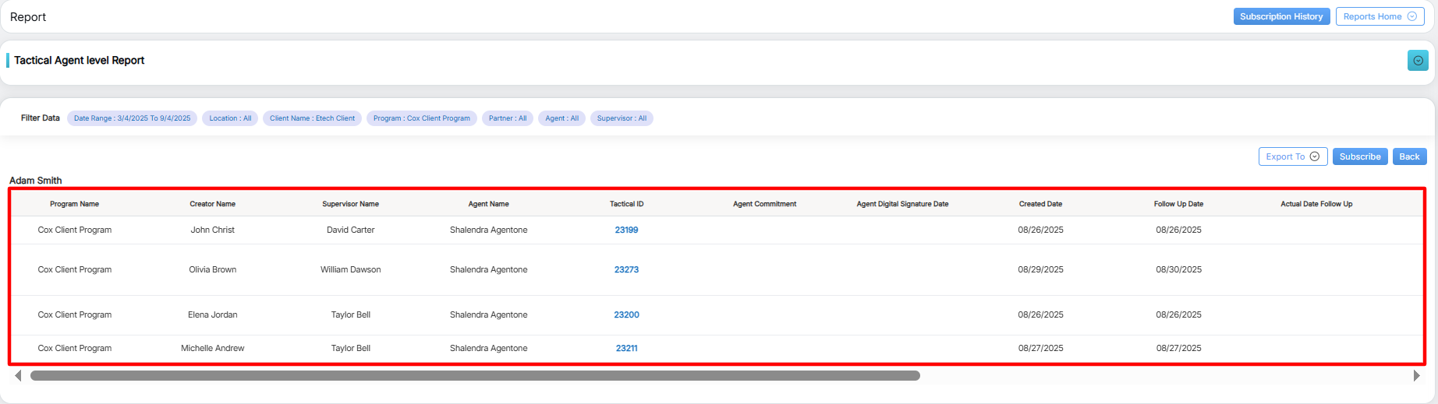Select the Date Range filter chip
Image resolution: width=1438 pixels, height=404 pixels.
[132, 118]
